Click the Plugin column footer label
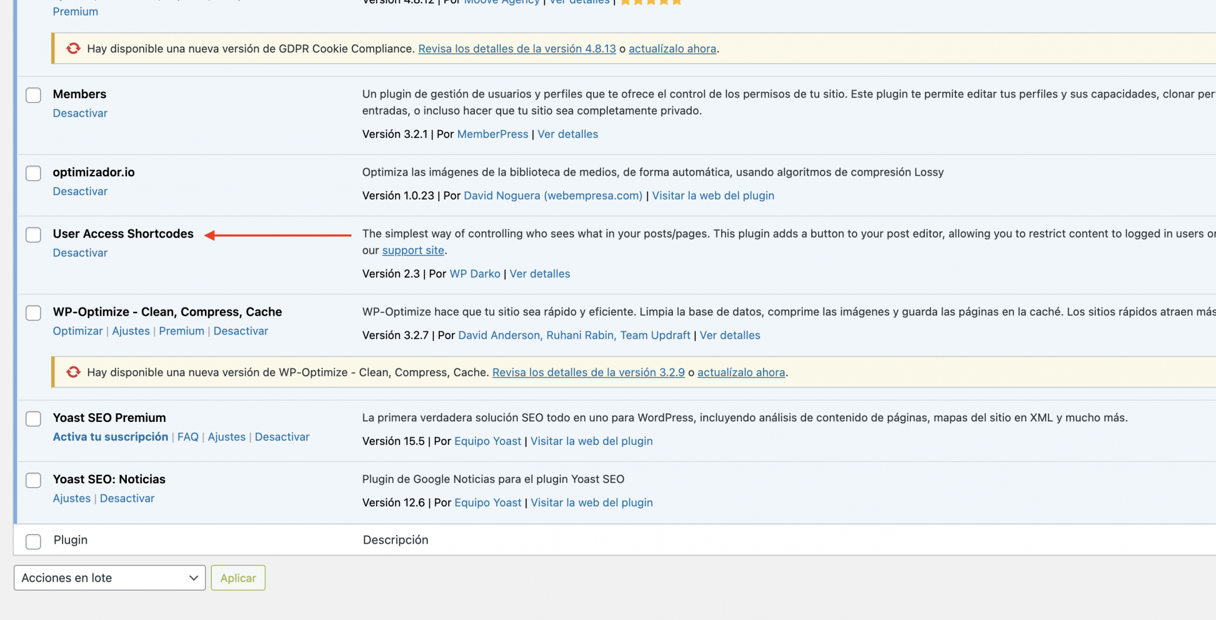This screenshot has width=1216, height=620. (71, 540)
